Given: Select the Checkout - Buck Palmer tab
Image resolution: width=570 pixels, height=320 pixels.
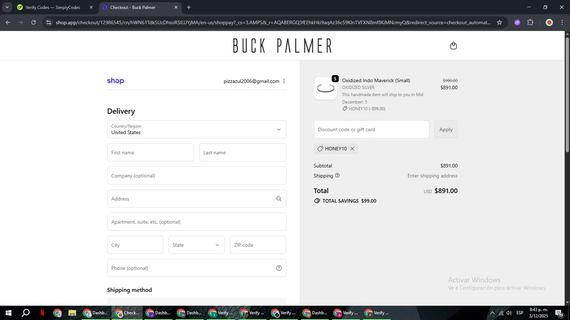Looking at the screenshot, I should pyautogui.click(x=140, y=7).
